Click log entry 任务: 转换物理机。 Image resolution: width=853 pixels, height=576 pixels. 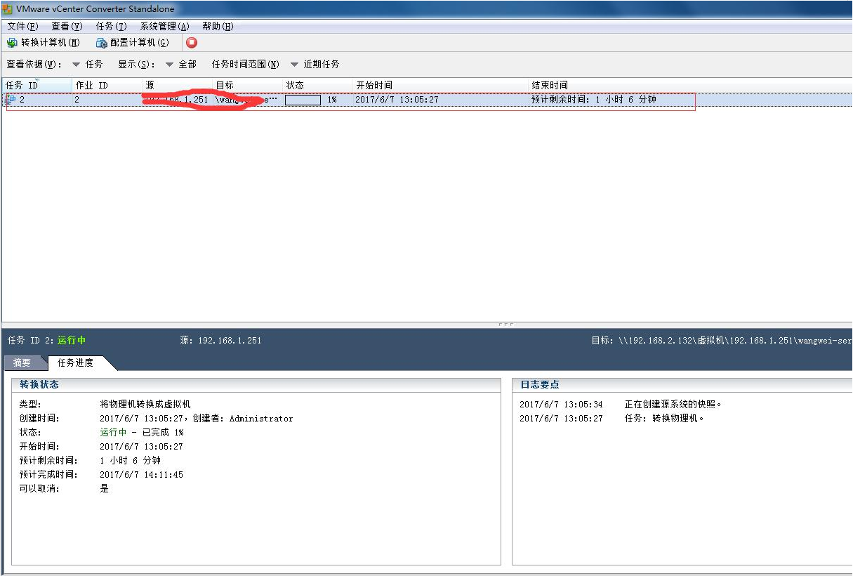(x=664, y=419)
